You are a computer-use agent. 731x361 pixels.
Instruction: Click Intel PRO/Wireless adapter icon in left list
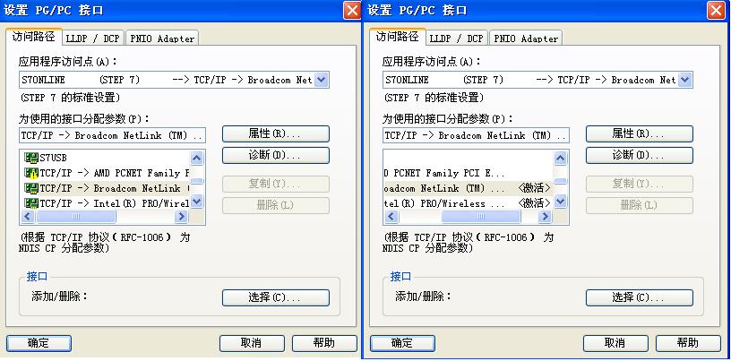coord(31,203)
